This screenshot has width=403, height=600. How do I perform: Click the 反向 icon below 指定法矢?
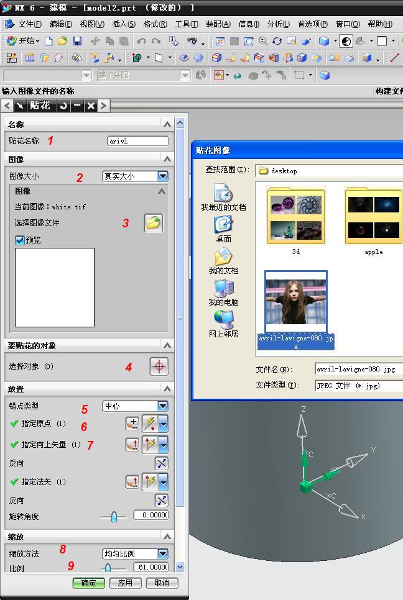coord(162,500)
